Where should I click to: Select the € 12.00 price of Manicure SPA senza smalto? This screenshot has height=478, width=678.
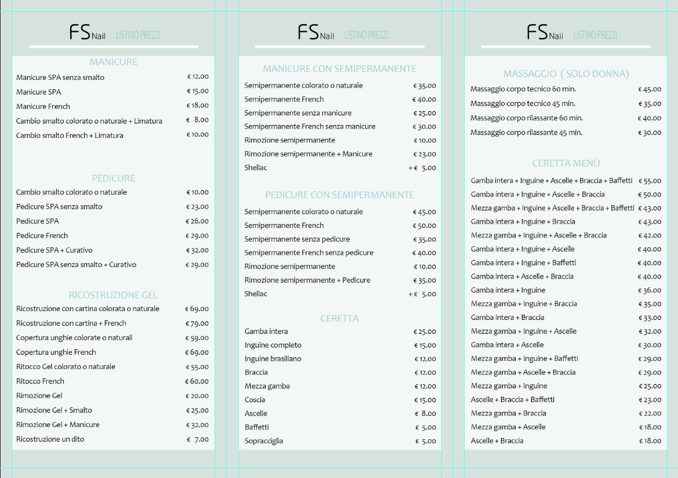(198, 76)
